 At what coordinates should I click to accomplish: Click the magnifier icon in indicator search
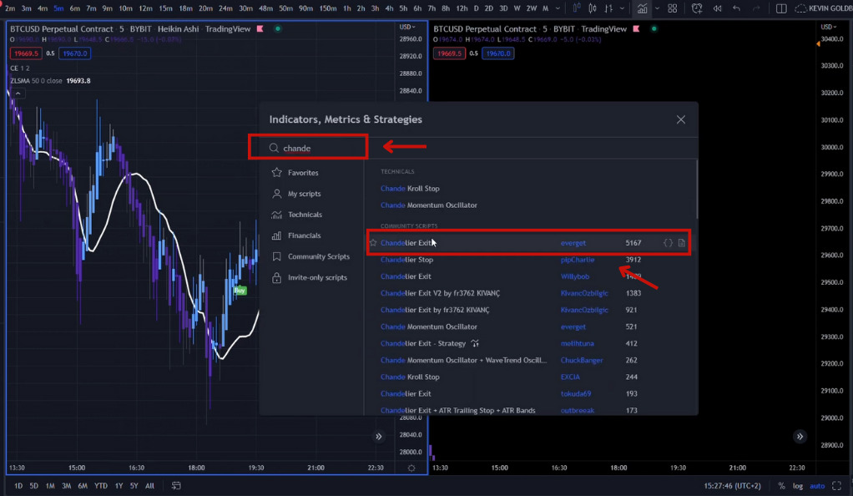pos(274,148)
